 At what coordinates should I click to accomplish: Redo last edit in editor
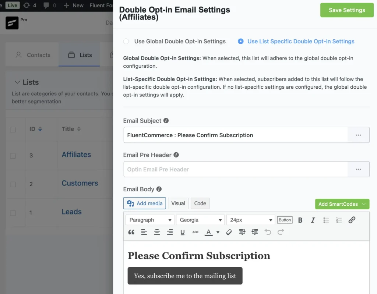281,232
